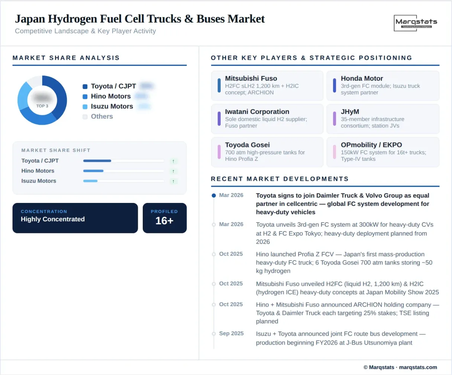452x375 pixels.
Task: Click the Toyota / CJPT share bar
Action: pyautogui.click(x=124, y=161)
